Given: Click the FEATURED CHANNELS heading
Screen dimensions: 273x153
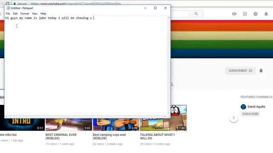Looking at the screenshot, I should [256, 97].
